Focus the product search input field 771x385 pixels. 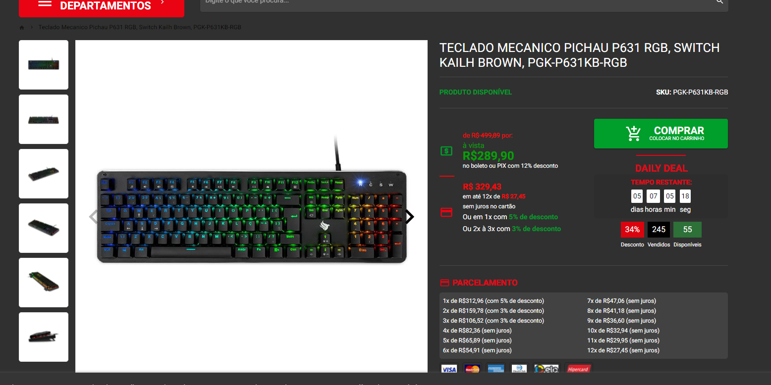pyautogui.click(x=456, y=2)
